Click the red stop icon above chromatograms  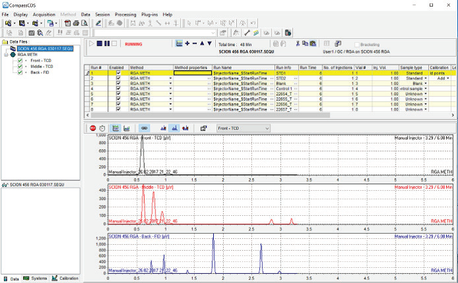[93, 128]
